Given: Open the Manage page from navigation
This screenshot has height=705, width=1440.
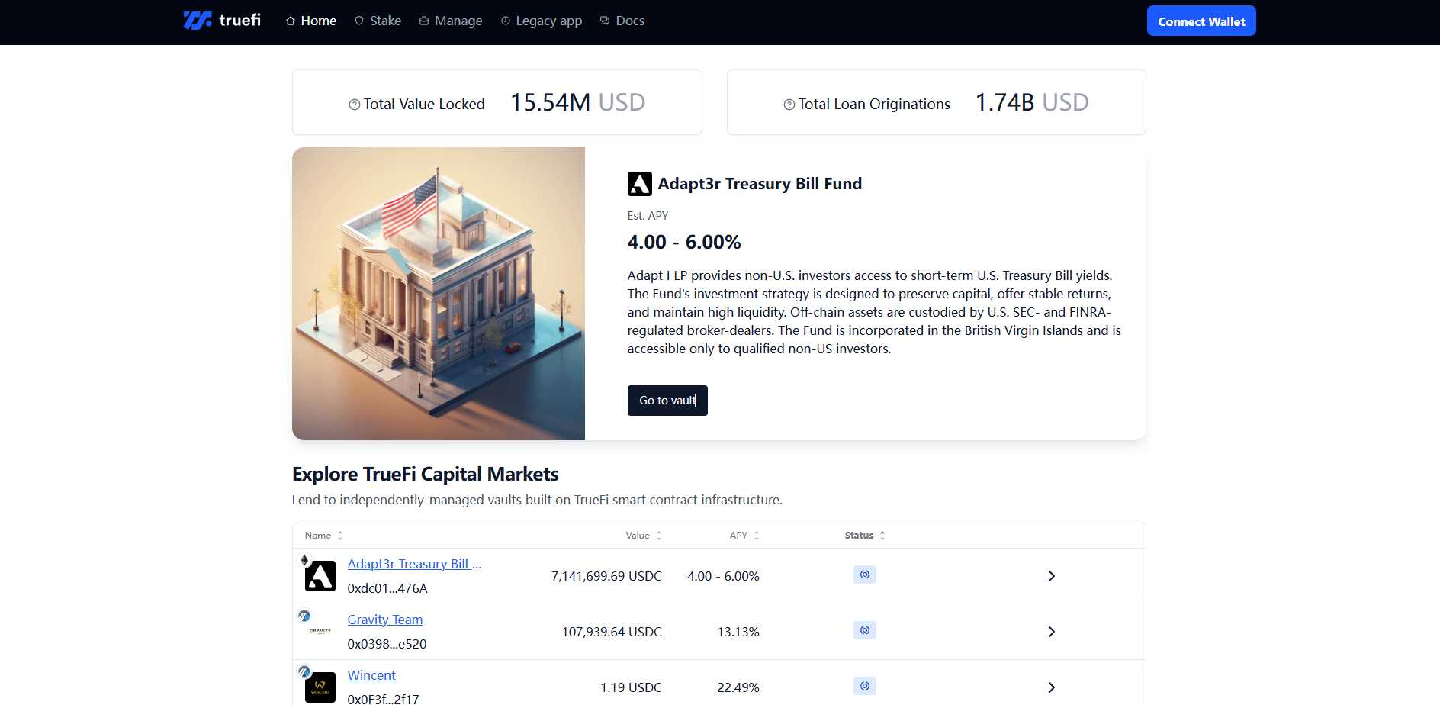Looking at the screenshot, I should [451, 21].
